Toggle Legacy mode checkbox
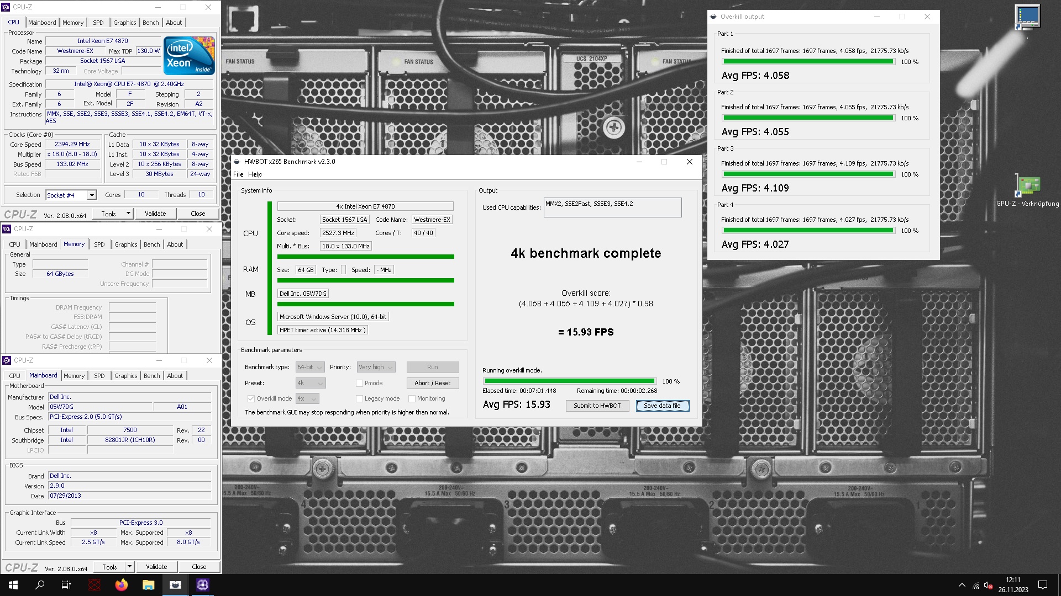 359,398
